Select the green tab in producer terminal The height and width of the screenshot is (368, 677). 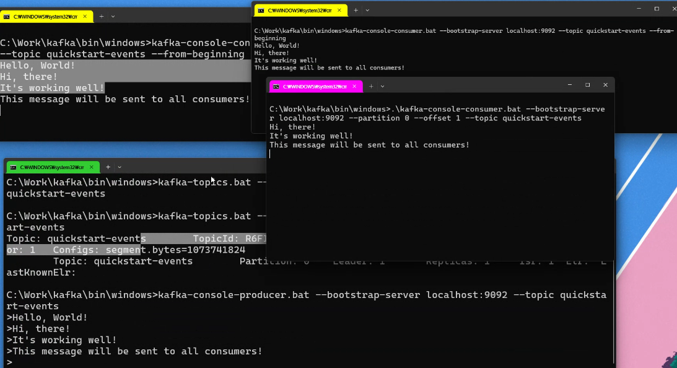(x=53, y=167)
